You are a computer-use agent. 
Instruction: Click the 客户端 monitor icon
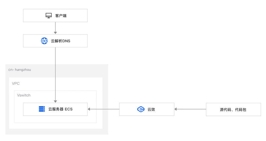(49, 16)
